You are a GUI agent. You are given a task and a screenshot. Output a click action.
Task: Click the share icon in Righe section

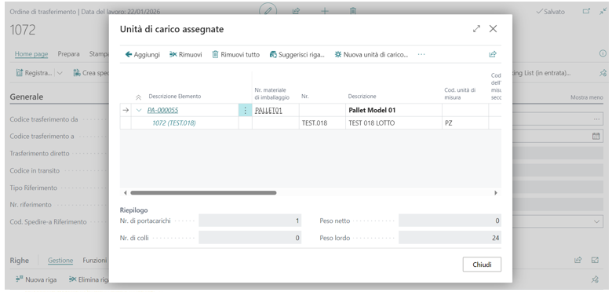coord(578,260)
